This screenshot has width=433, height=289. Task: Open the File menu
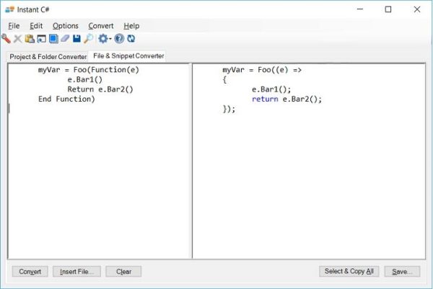click(x=14, y=26)
